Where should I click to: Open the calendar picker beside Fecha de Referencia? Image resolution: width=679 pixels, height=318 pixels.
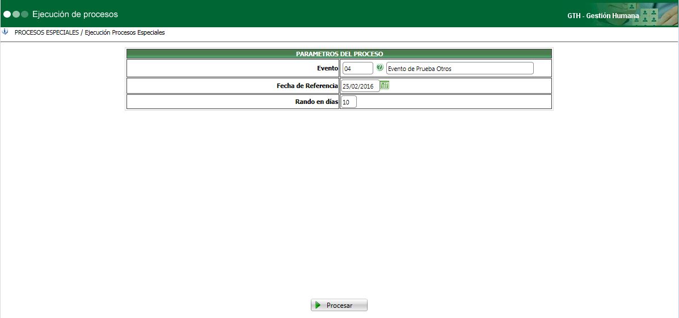[385, 85]
